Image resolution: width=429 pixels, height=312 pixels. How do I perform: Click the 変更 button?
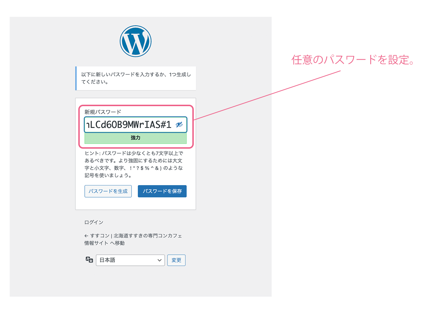point(176,260)
